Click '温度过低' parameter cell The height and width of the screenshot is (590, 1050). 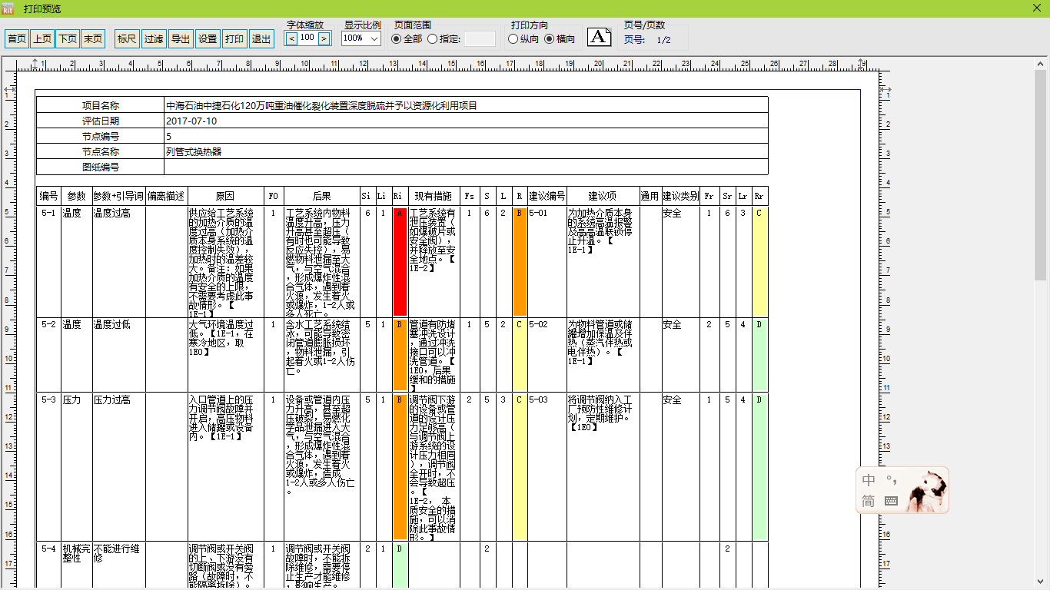(x=118, y=355)
